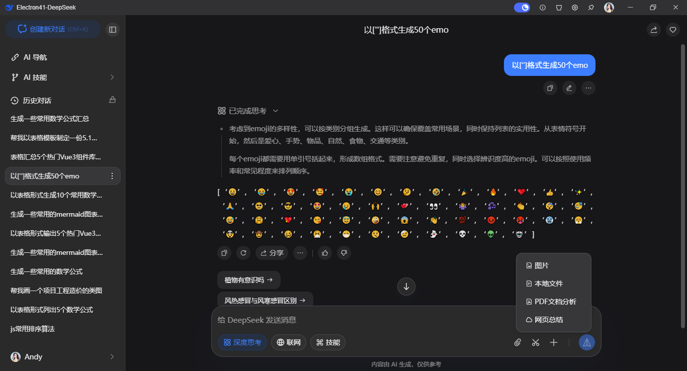Collapse the sidebar with the panel icon
The width and height of the screenshot is (687, 371).
[112, 29]
